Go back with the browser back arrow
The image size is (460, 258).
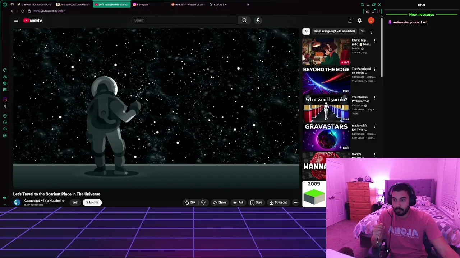pyautogui.click(x=12, y=11)
